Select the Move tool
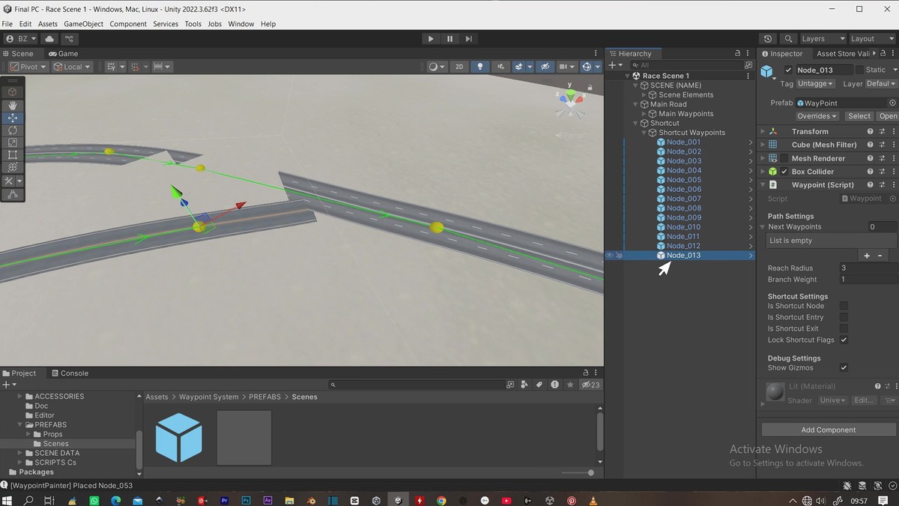 [13, 118]
